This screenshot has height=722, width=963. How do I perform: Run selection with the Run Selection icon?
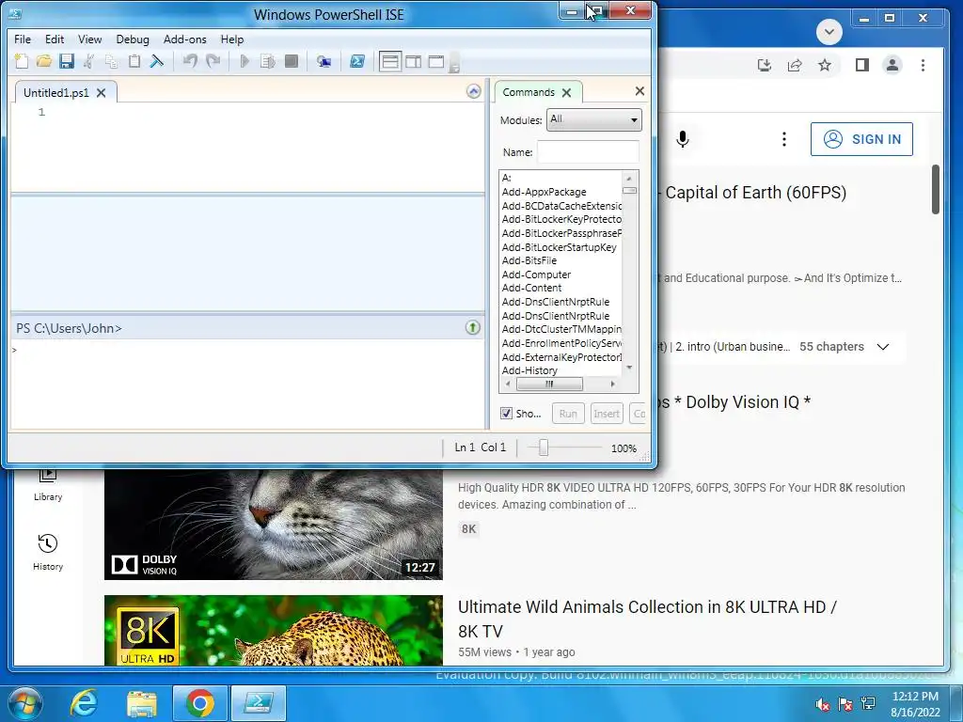(268, 61)
